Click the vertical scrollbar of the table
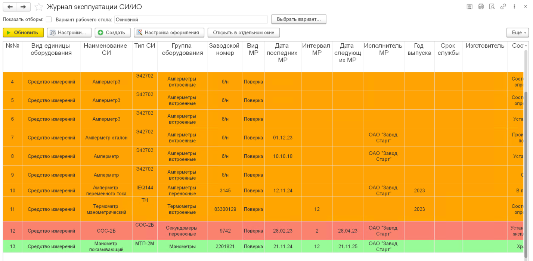Viewport: 533px width, 261px height. click(x=526, y=149)
